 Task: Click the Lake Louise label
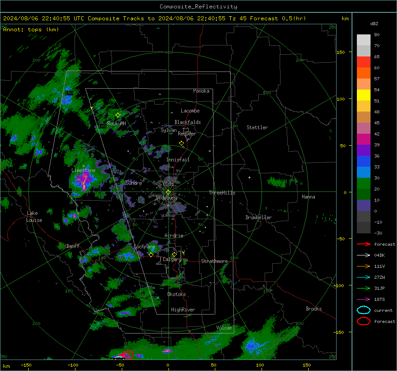coord(34,217)
